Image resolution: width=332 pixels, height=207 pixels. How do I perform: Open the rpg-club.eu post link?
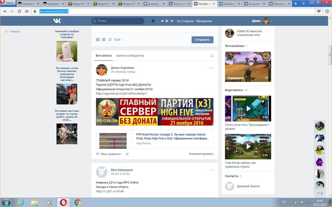coord(121,93)
